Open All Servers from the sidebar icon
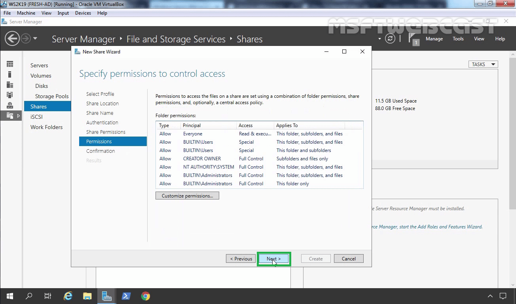 point(10,84)
